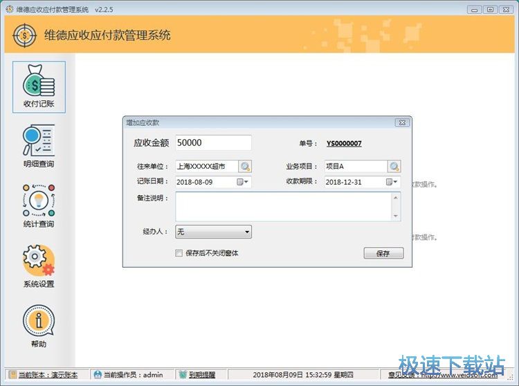Open the 记账日期 calendar dropdown
Viewport: 519px width, 386px height.
[x=243, y=182]
